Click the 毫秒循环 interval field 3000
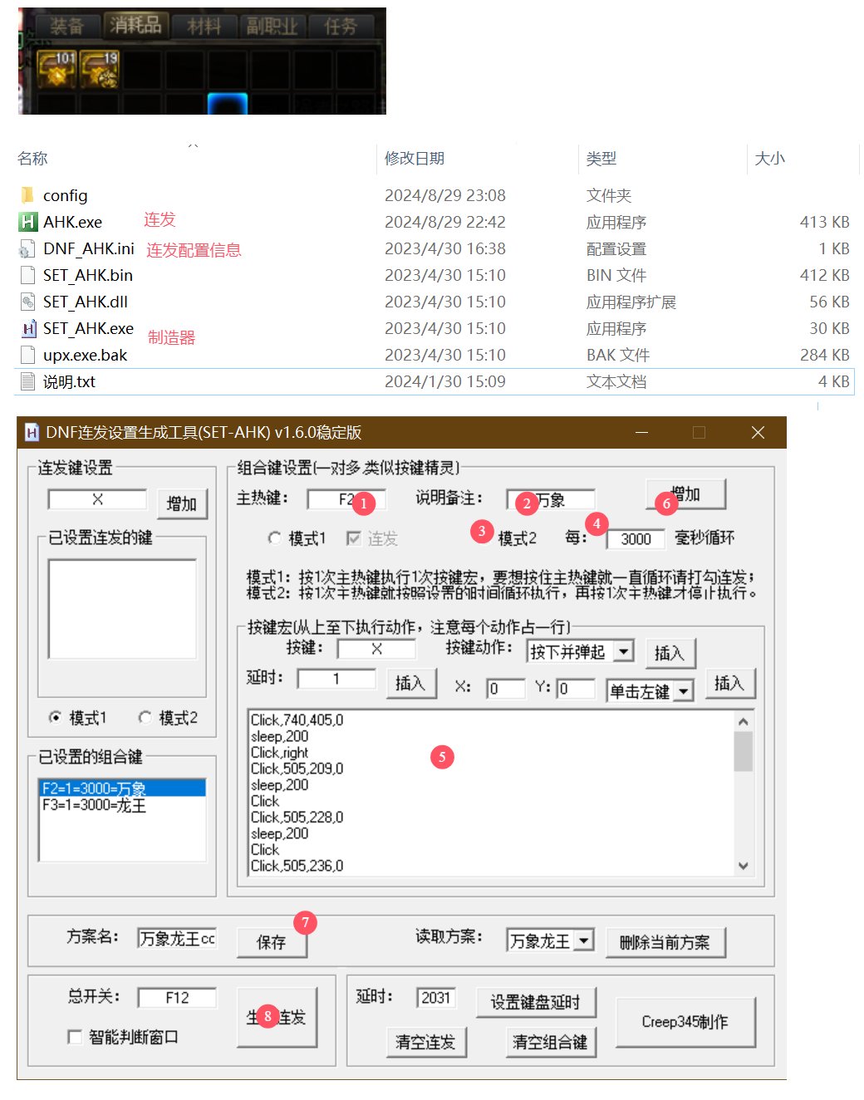This screenshot has height=1100, width=864. 636,538
